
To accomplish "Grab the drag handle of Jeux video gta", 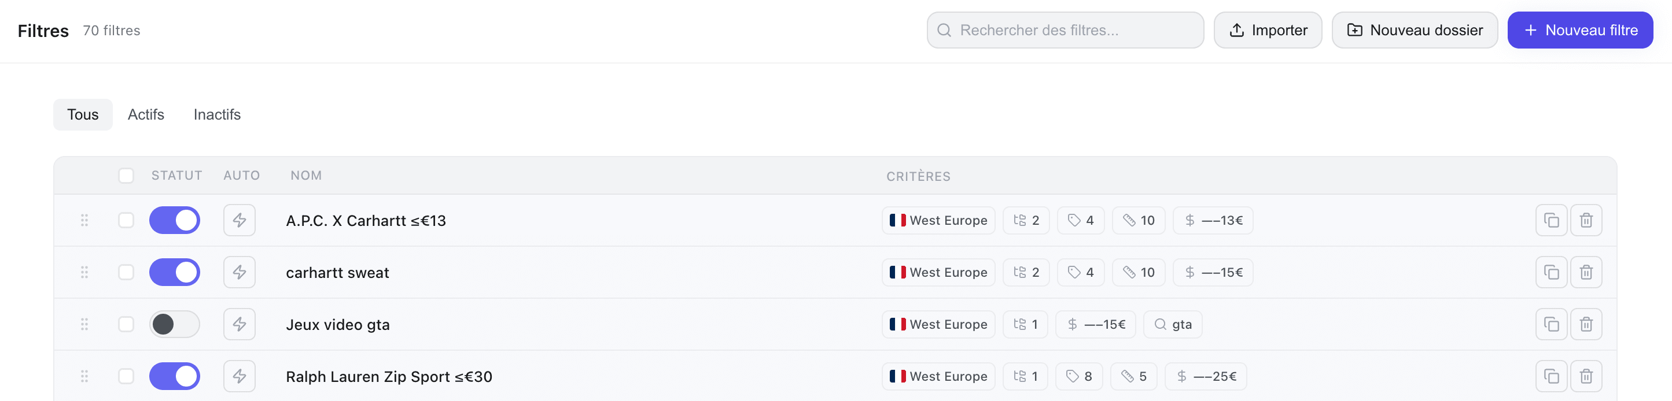I will click(84, 325).
